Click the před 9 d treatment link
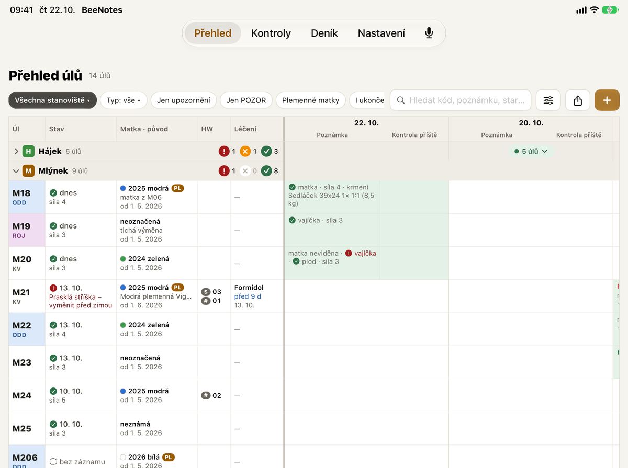Image resolution: width=628 pixels, height=468 pixels. (x=248, y=296)
